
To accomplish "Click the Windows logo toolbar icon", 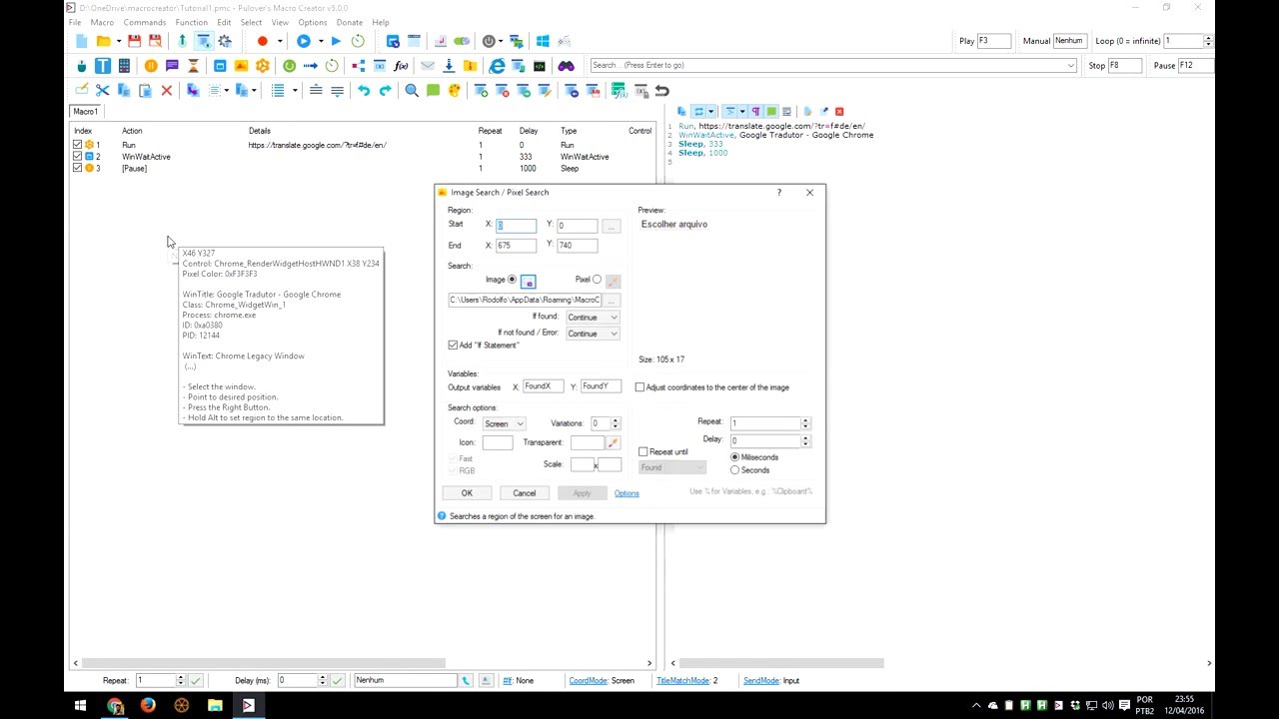I will [x=543, y=41].
